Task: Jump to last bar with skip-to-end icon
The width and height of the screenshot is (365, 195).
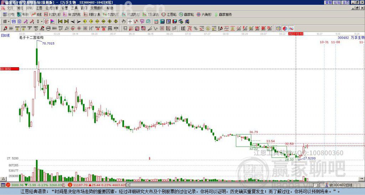Action: pyautogui.click(x=66, y=22)
